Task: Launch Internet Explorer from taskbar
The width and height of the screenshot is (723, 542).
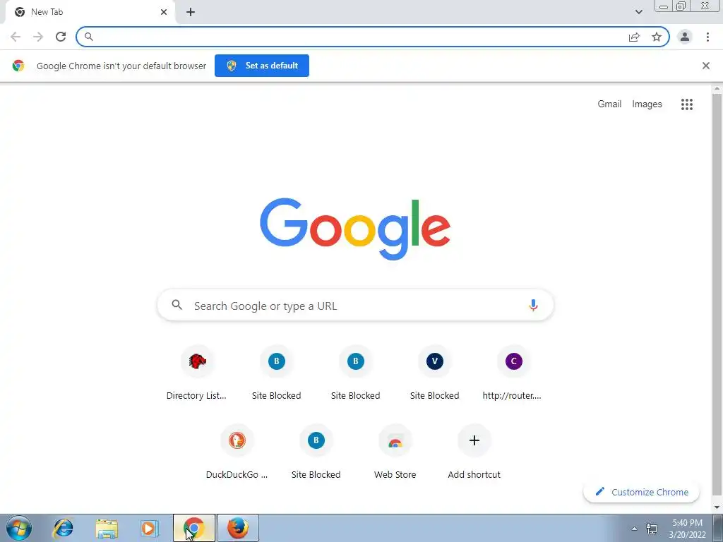Action: [x=63, y=528]
